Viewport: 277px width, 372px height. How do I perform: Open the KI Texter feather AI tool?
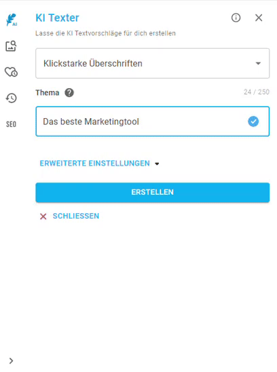(11, 20)
